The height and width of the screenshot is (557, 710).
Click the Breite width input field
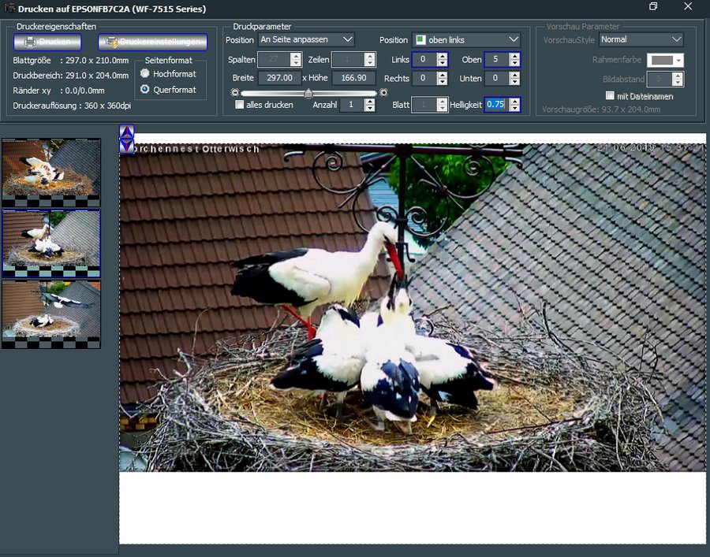[x=278, y=78]
